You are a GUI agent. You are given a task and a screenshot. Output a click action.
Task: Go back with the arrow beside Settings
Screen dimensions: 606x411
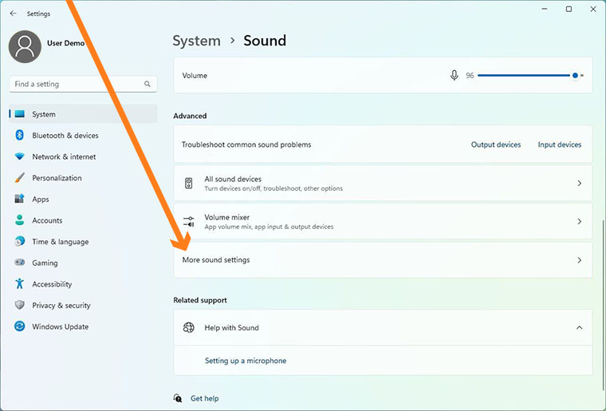pos(13,14)
